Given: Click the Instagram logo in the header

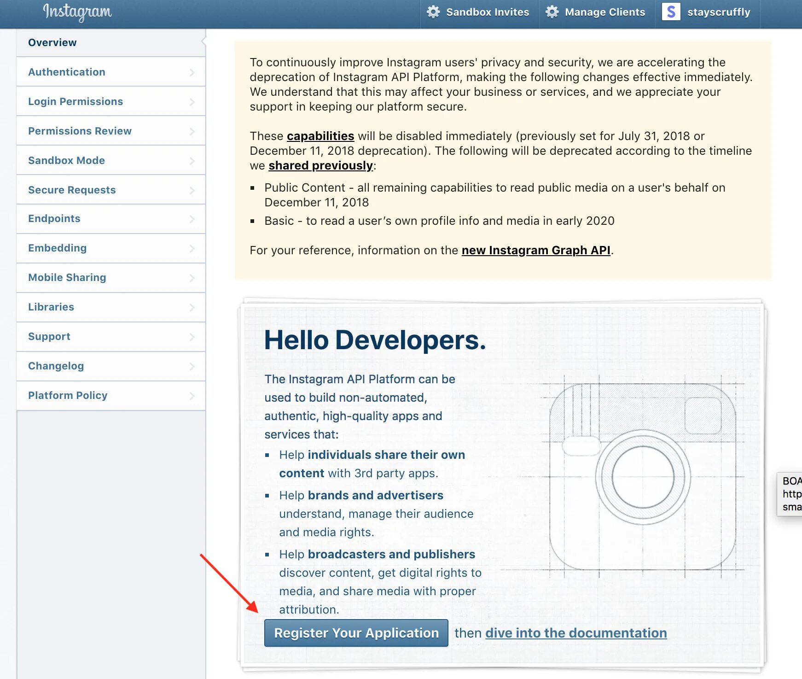Looking at the screenshot, I should tap(77, 12).
